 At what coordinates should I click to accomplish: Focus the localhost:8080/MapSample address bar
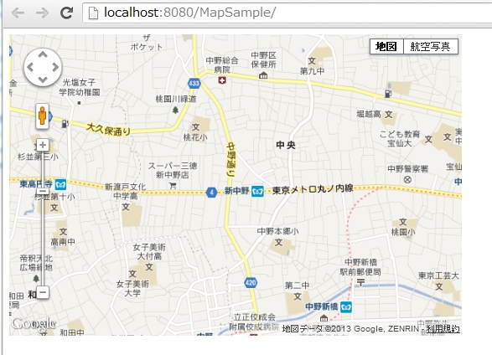pyautogui.click(x=287, y=13)
